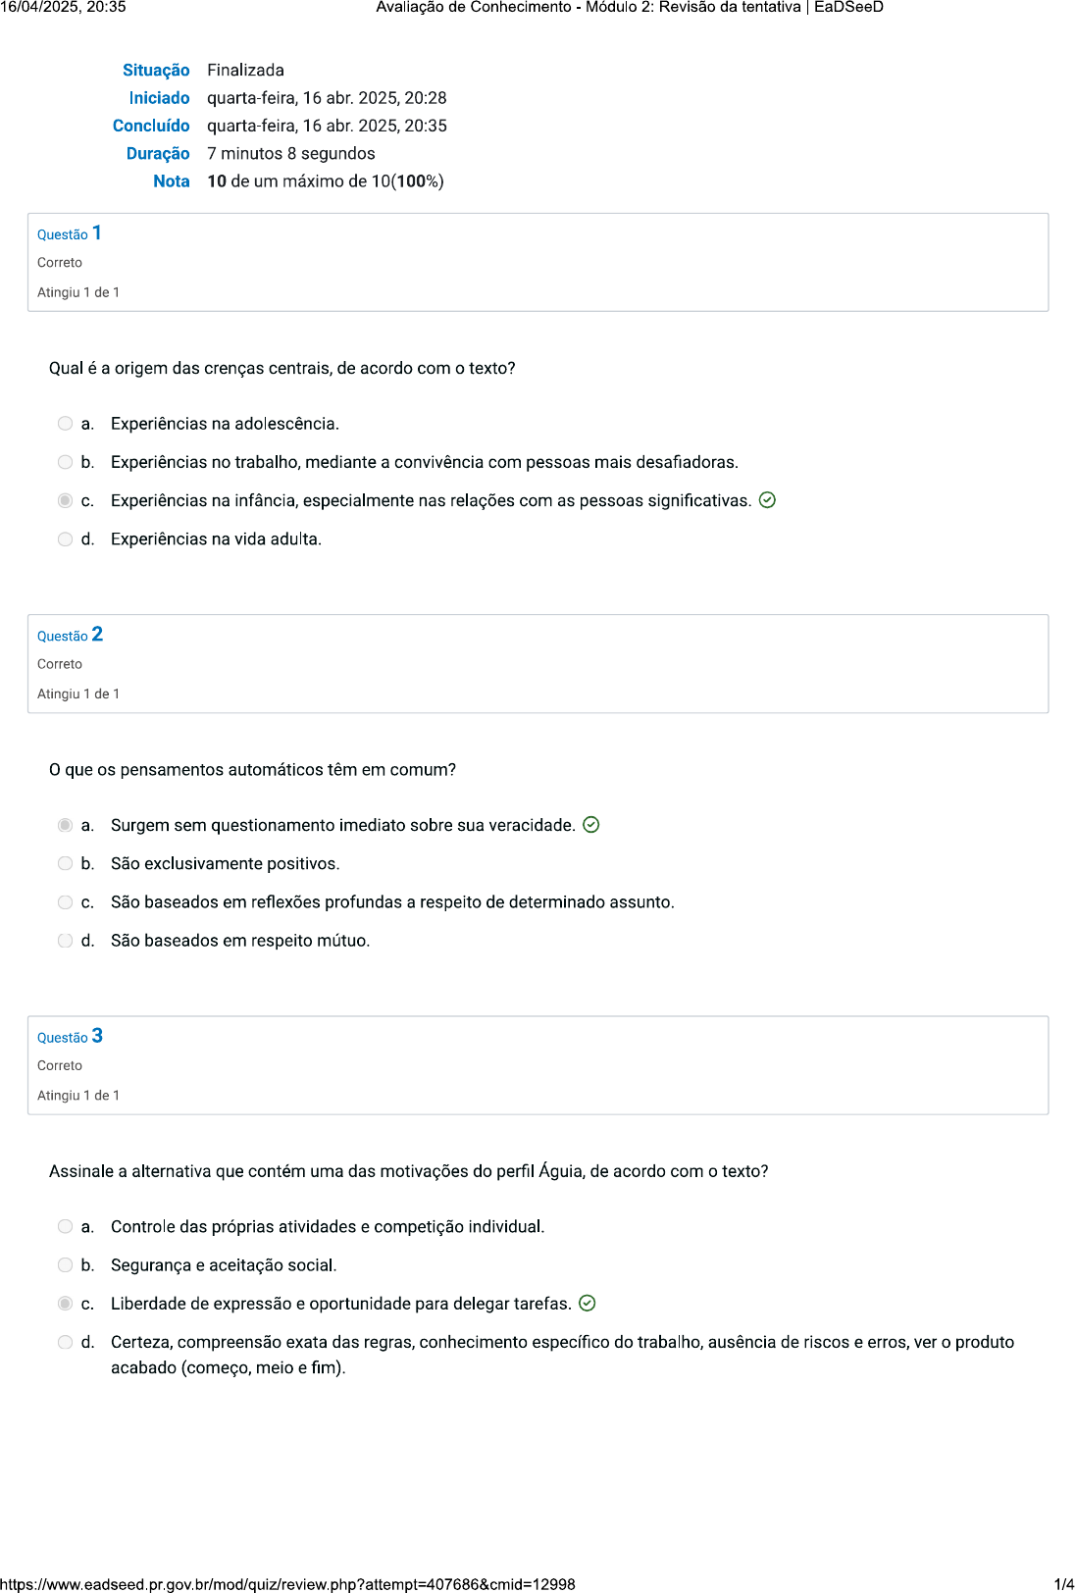
Task: Choose radio 'Experiências na vida adulta'
Action: [65, 540]
